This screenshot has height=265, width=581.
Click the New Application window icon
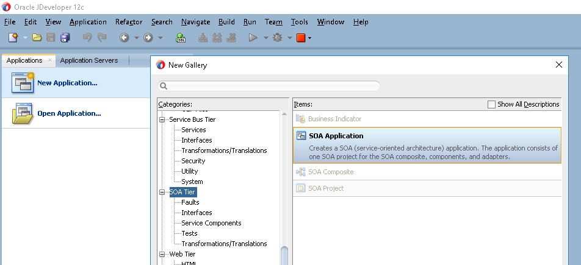[23, 82]
